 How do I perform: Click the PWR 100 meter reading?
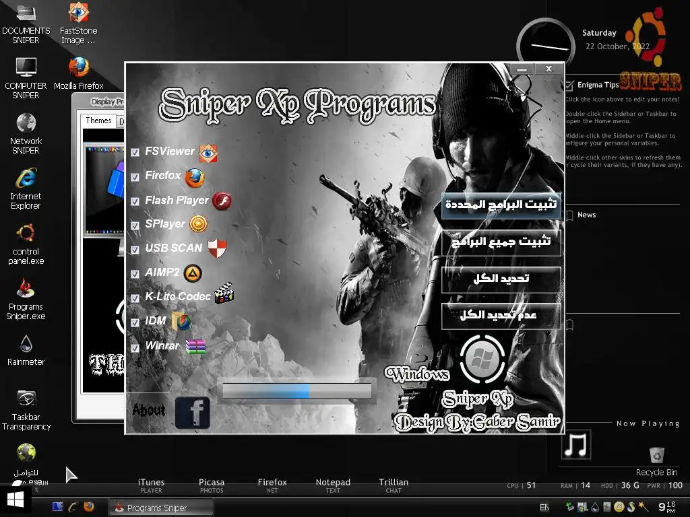coord(665,485)
